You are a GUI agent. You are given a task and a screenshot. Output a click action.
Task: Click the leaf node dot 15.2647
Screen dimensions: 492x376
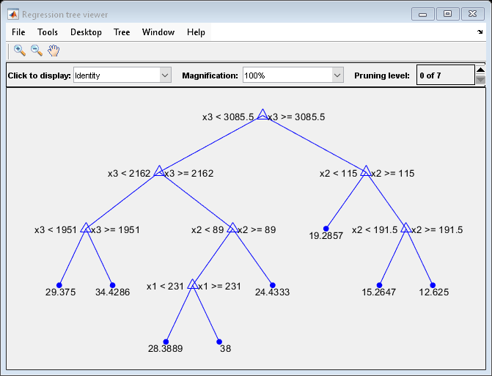[379, 285]
